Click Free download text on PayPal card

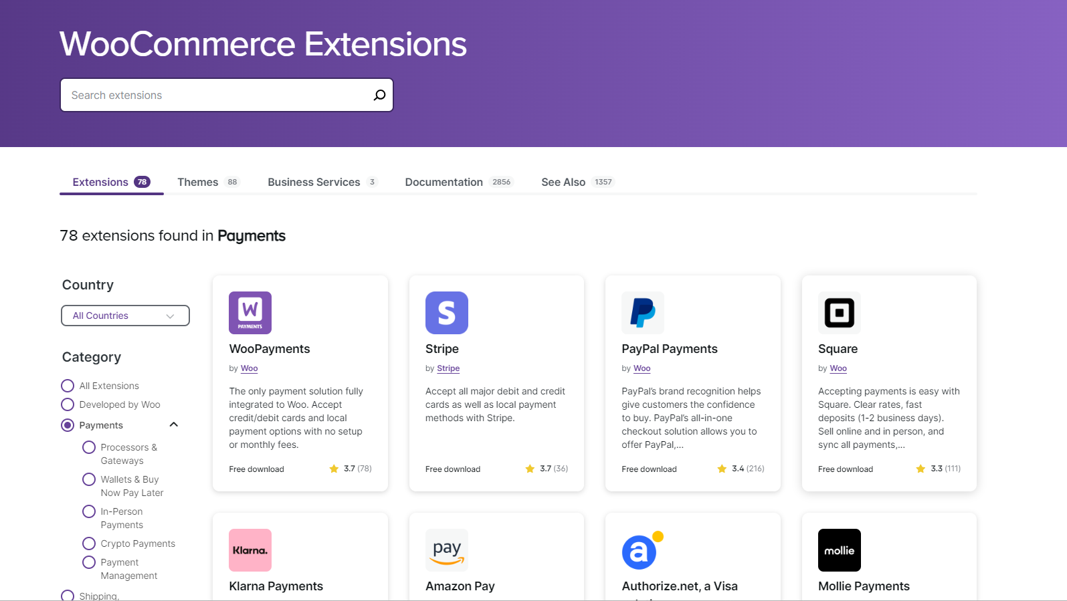[x=649, y=469]
